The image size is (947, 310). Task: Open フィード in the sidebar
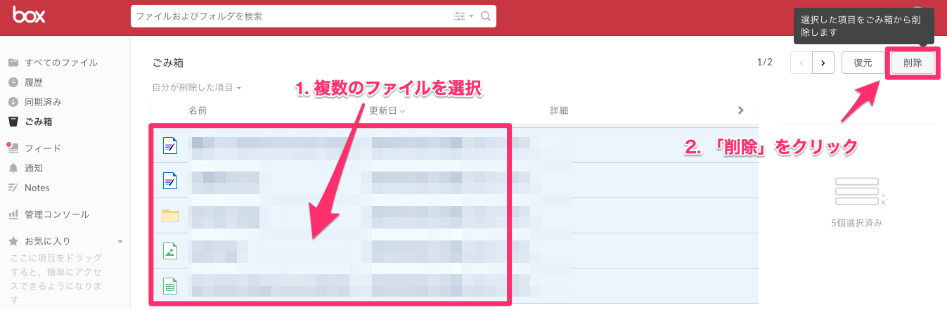(42, 148)
